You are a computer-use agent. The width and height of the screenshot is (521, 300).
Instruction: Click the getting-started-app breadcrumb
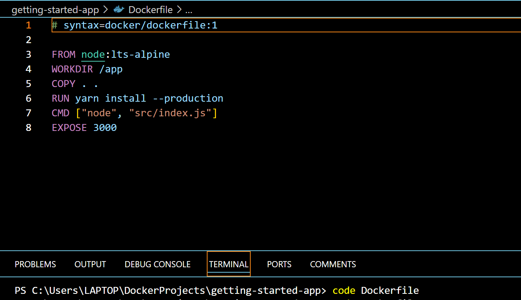55,10
